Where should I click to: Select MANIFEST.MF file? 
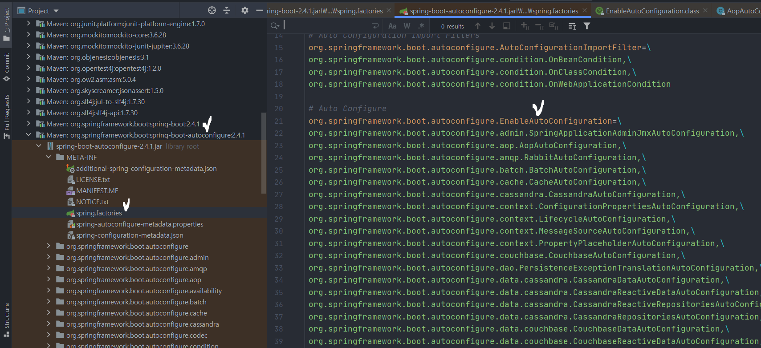coord(97,190)
